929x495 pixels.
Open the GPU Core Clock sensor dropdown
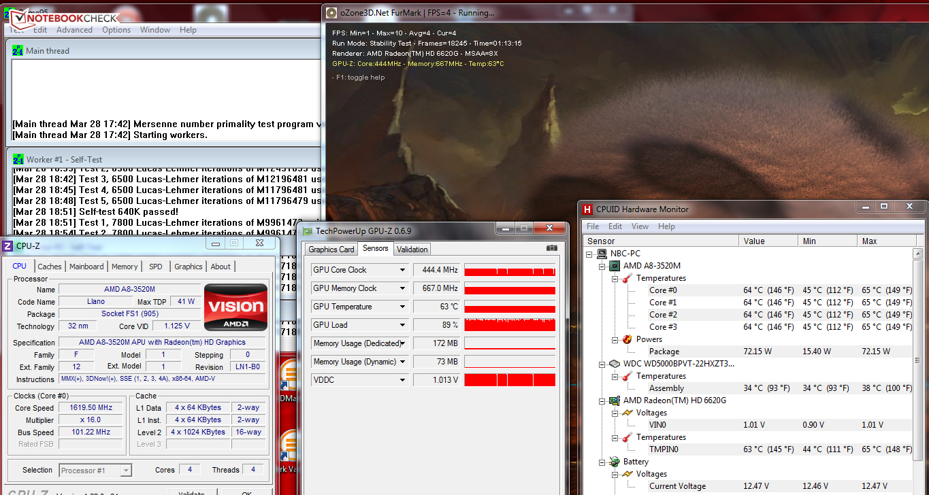tap(402, 270)
